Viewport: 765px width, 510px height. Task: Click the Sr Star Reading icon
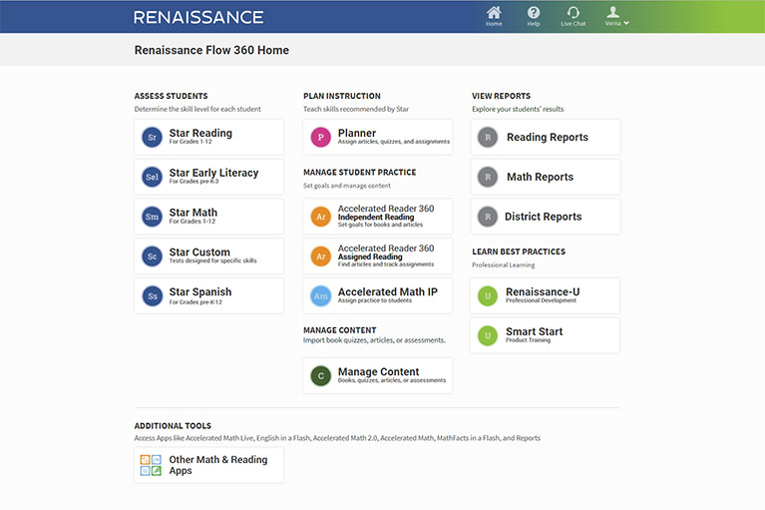152,137
